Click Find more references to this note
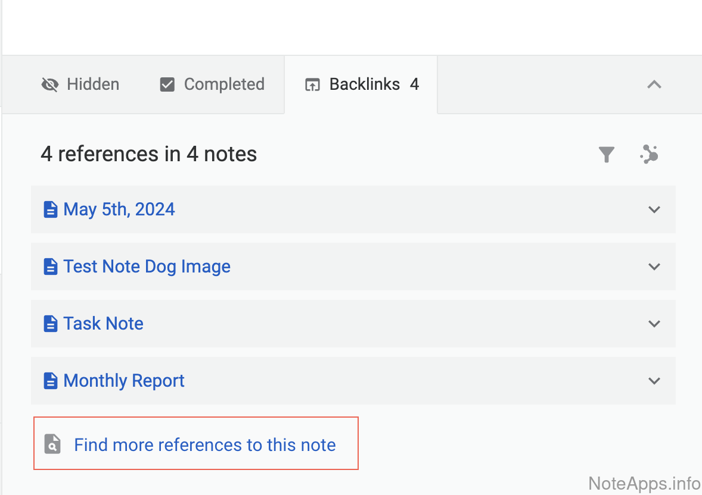702x495 pixels. pos(204,445)
